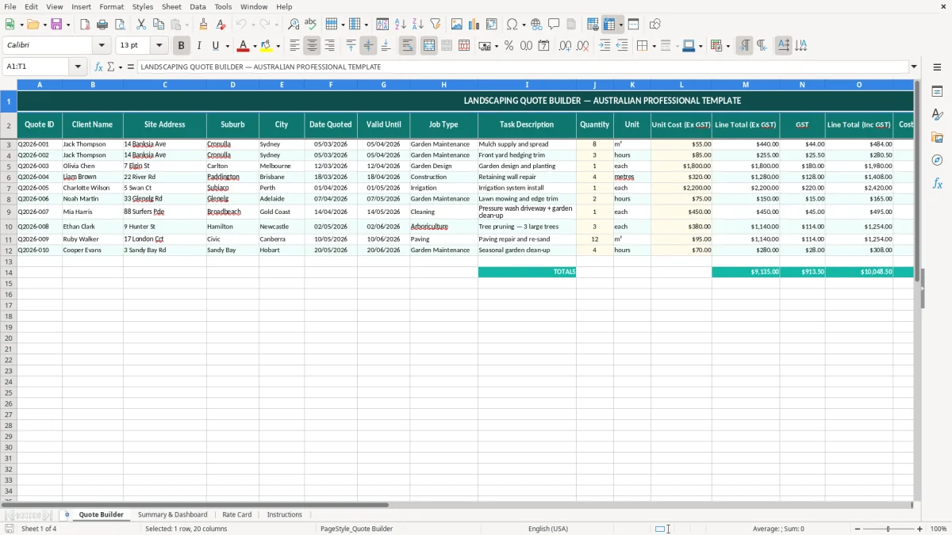Image resolution: width=952 pixels, height=535 pixels.
Task: Toggle Center Vertically alignment
Action: pos(368,46)
